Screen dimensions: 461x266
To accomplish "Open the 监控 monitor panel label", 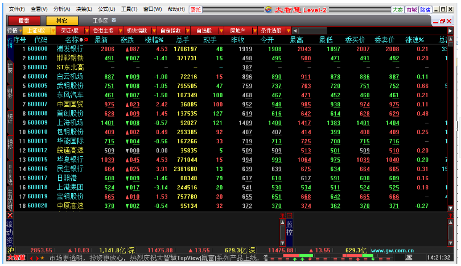I will click(x=290, y=228).
